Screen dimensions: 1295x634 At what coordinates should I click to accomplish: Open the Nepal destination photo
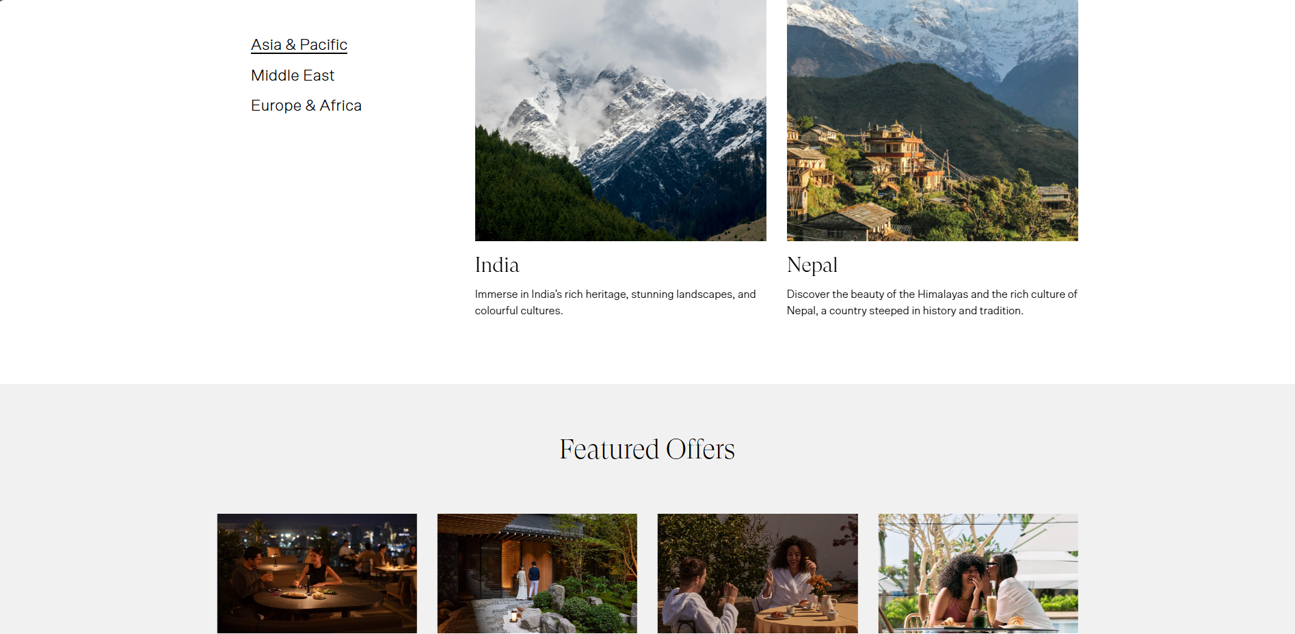[x=932, y=120]
